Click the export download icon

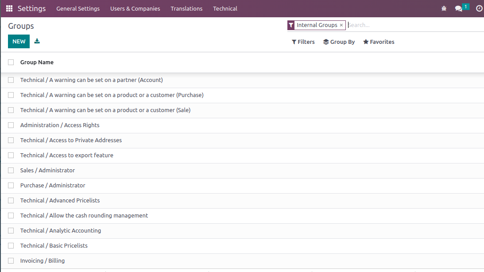tap(37, 41)
